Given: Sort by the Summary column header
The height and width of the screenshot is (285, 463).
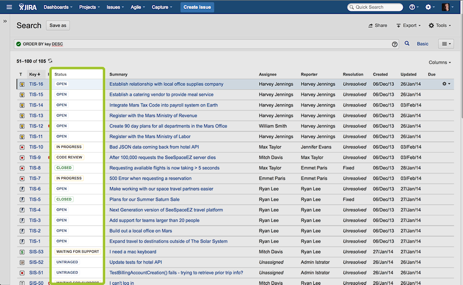Looking at the screenshot, I should (119, 74).
